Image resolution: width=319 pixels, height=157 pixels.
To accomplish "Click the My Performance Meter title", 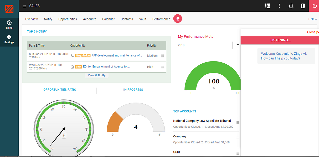I will [x=196, y=37].
